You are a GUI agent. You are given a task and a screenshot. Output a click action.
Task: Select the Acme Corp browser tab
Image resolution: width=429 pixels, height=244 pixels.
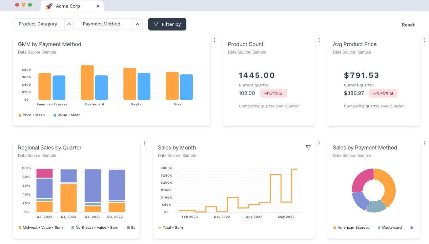pyautogui.click(x=72, y=6)
